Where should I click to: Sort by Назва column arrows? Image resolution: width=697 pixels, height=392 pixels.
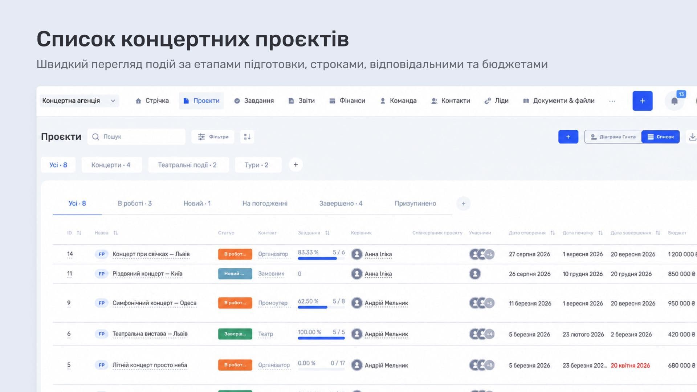(x=115, y=233)
